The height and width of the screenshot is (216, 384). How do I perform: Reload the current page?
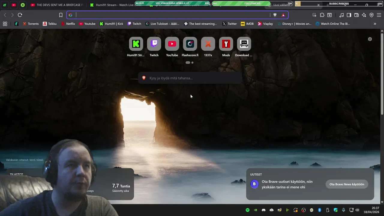(x=20, y=15)
